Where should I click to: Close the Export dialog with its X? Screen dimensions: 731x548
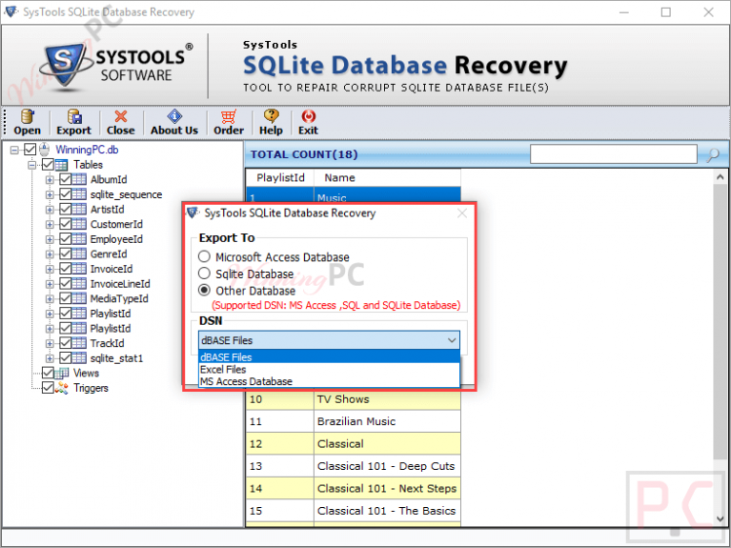click(x=462, y=213)
